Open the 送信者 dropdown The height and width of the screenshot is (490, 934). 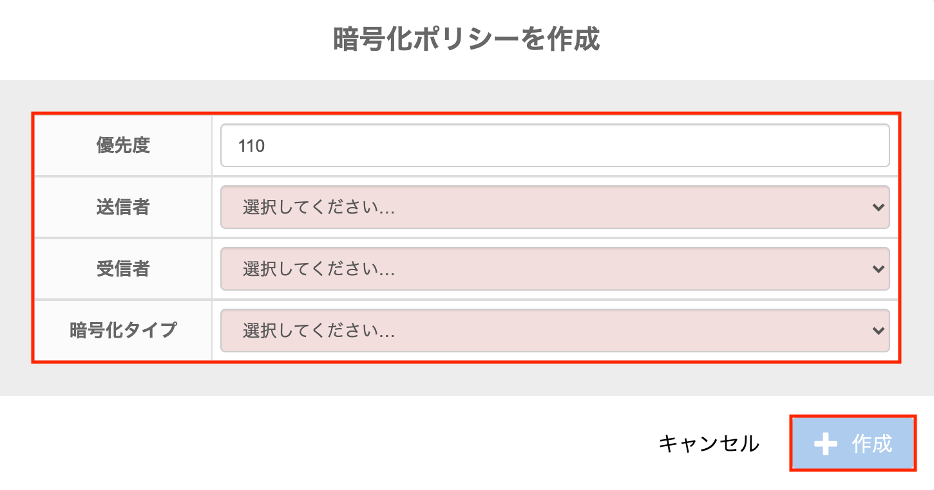(554, 207)
